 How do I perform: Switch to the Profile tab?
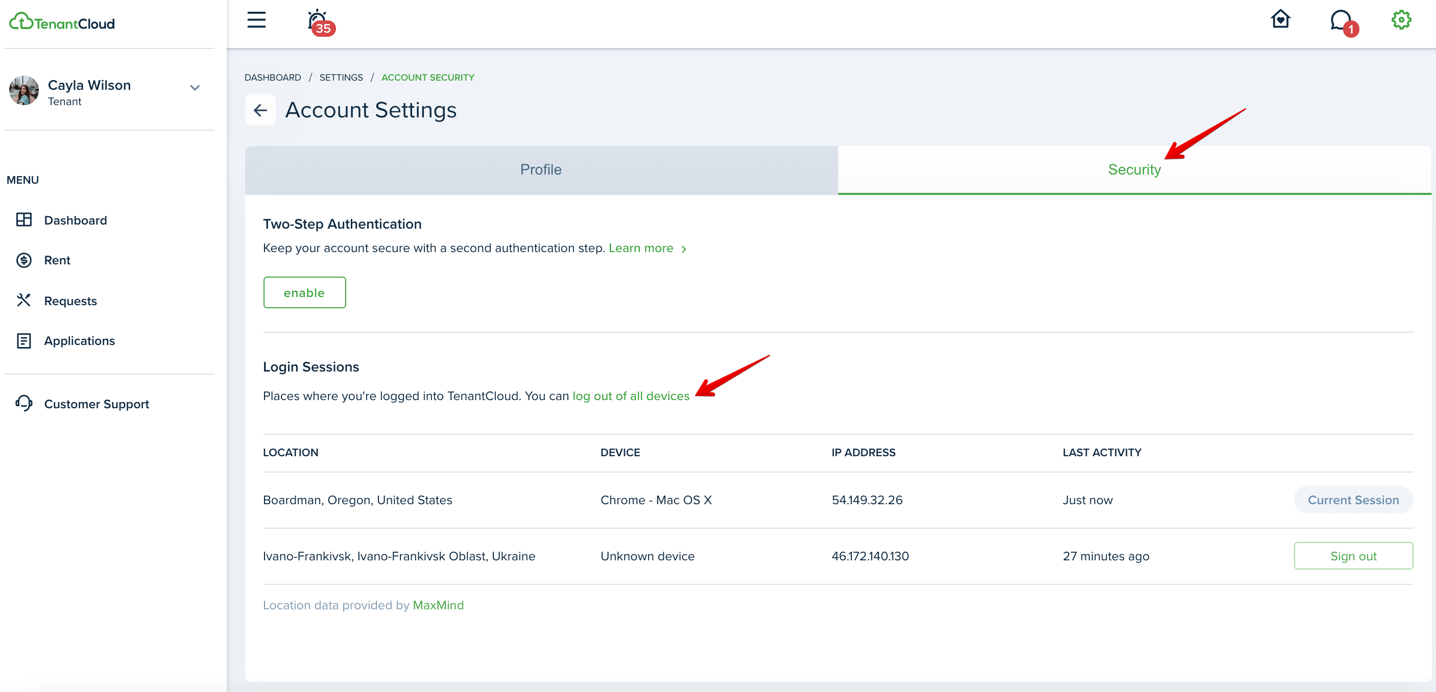[x=541, y=169]
